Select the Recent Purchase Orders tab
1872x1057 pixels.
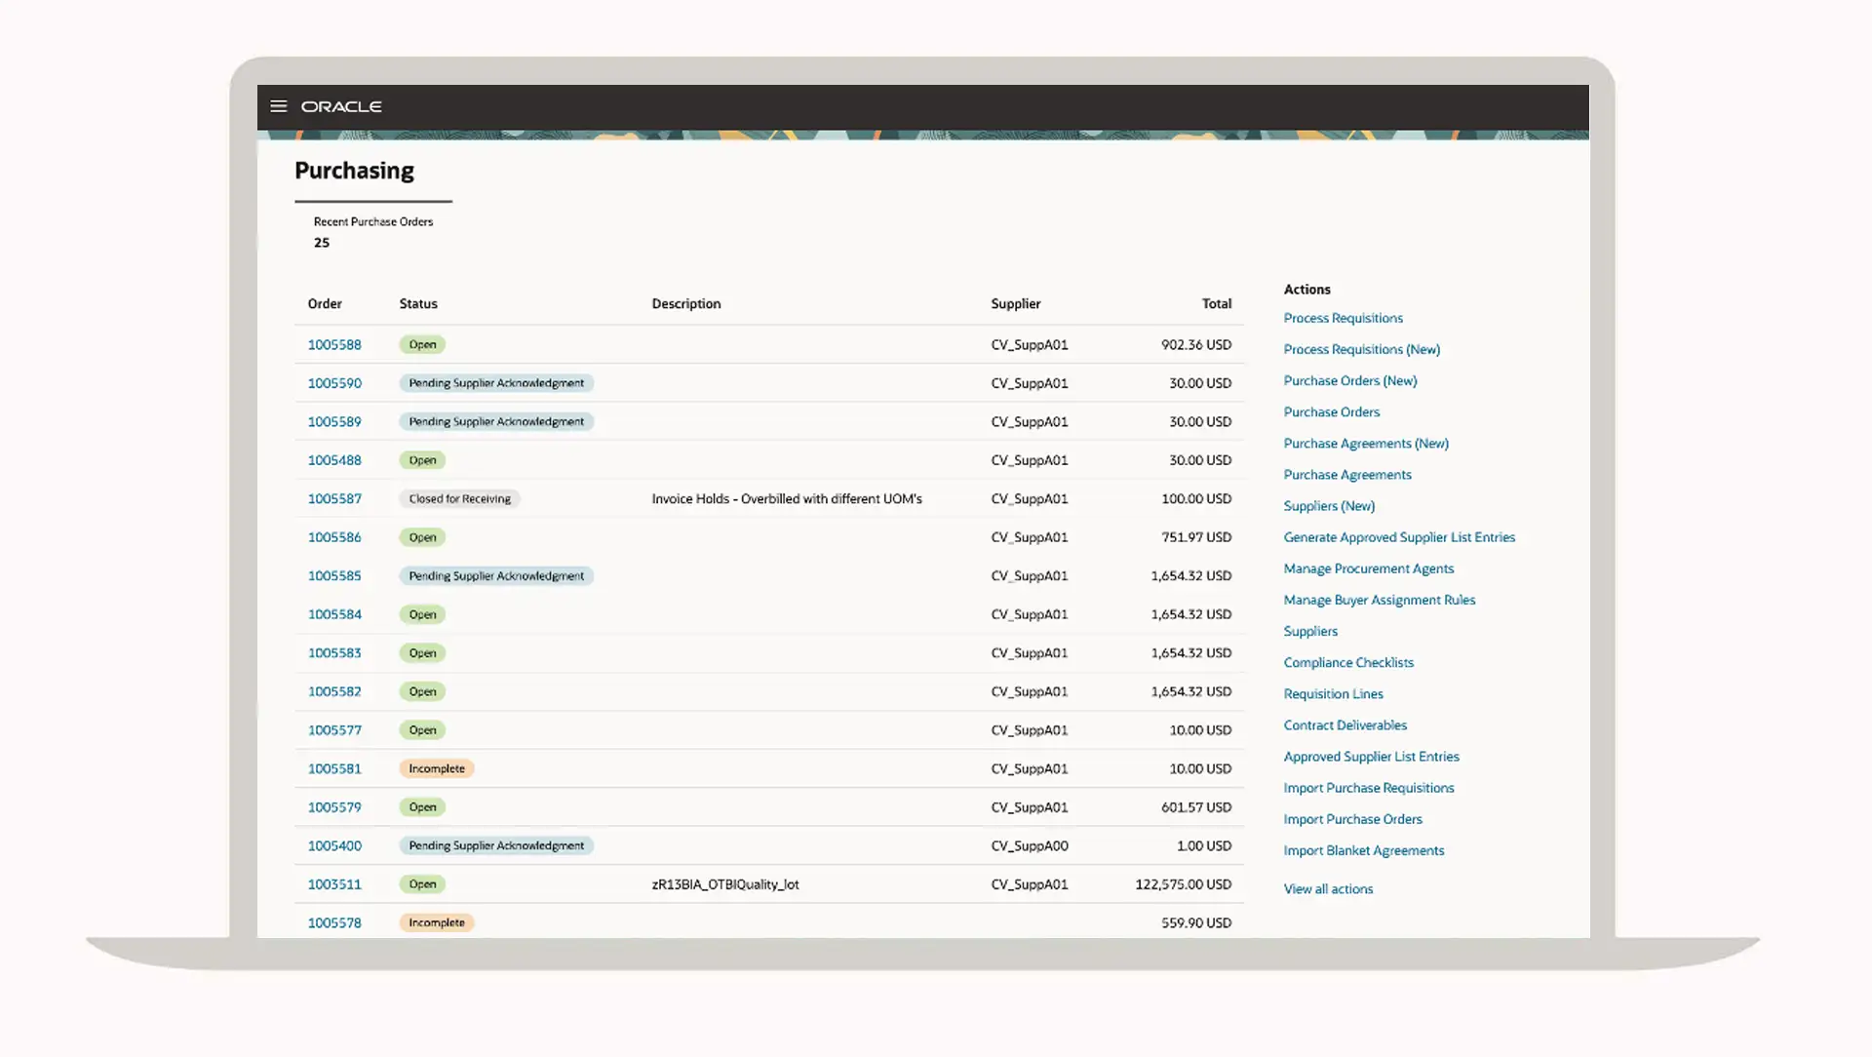point(372,232)
